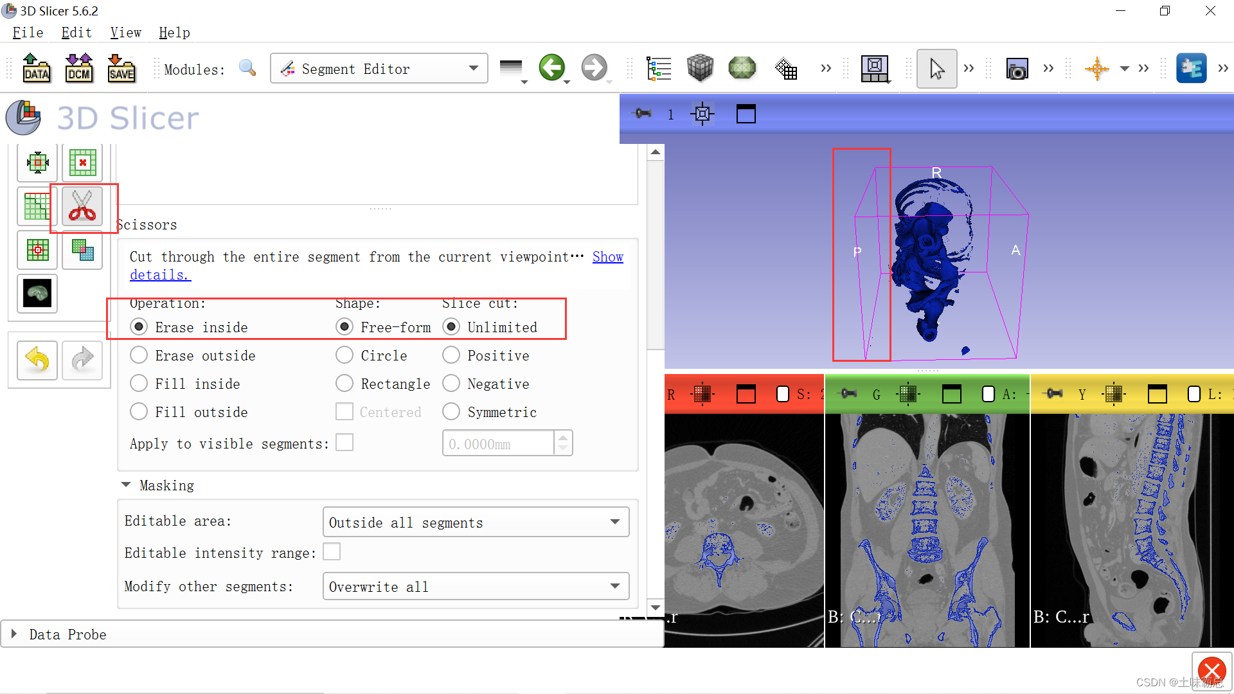
Task: Click the Load DICOM data icon
Action: (x=79, y=68)
